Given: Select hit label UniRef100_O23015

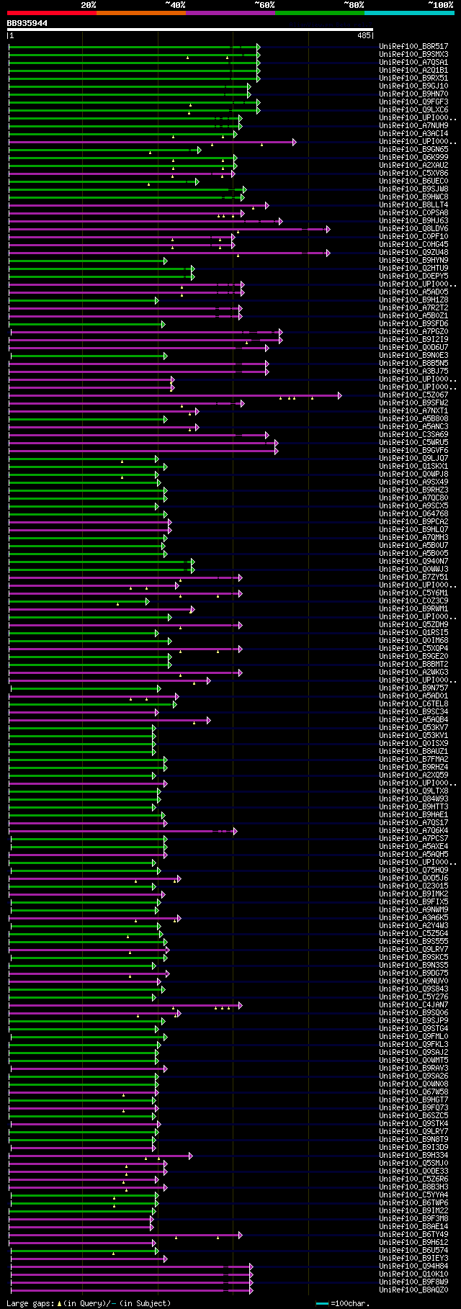Looking at the screenshot, I should [413, 886].
